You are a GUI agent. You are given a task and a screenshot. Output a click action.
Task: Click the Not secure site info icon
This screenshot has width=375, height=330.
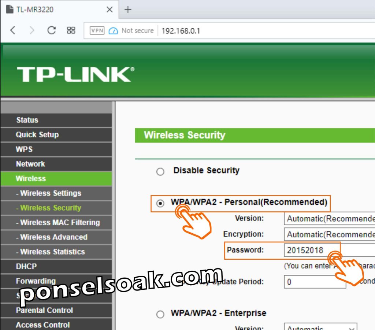click(113, 31)
